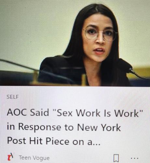Open the three-dot more options menu
Image resolution: width=150 pixels, height=163 pixels.
click(x=134, y=158)
